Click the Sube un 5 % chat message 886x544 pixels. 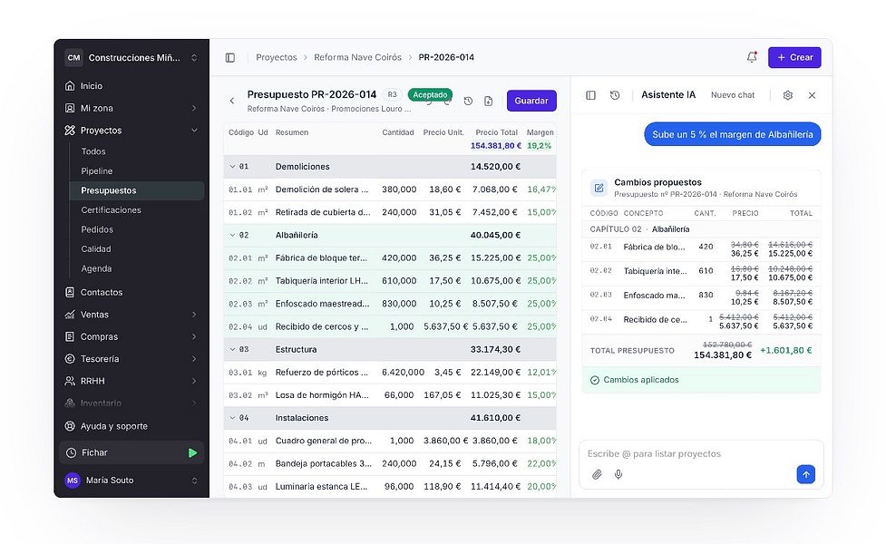[x=733, y=134]
